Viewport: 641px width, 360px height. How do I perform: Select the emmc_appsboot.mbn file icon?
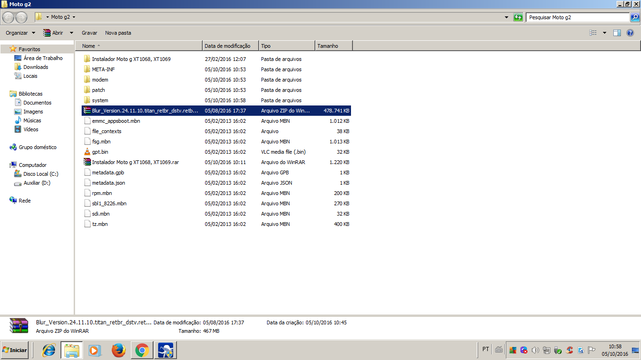[87, 121]
